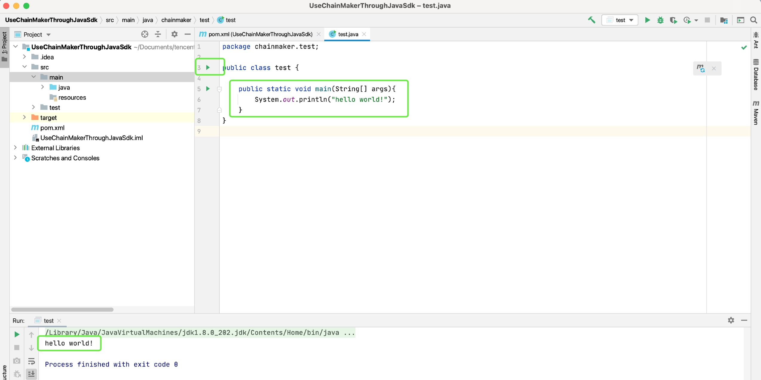761x380 pixels.
Task: Toggle scroll to end in Run console
Action: pos(31,374)
